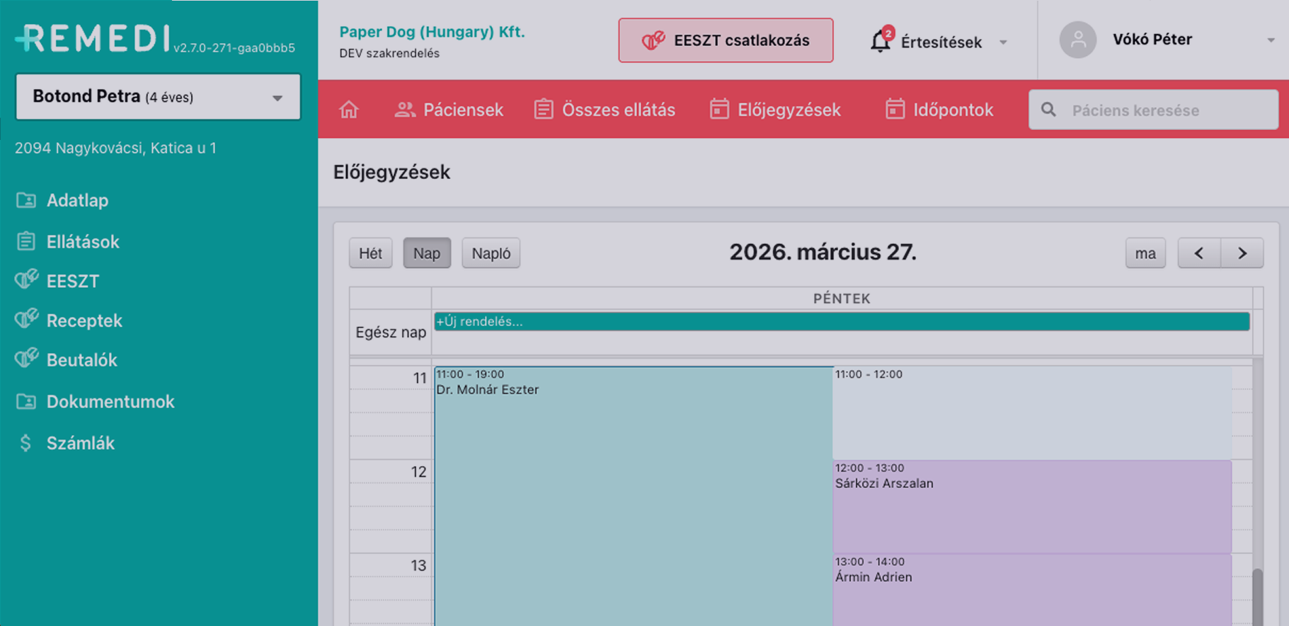Open Ellátások in the sidebar
This screenshot has height=626, width=1289.
pos(83,241)
